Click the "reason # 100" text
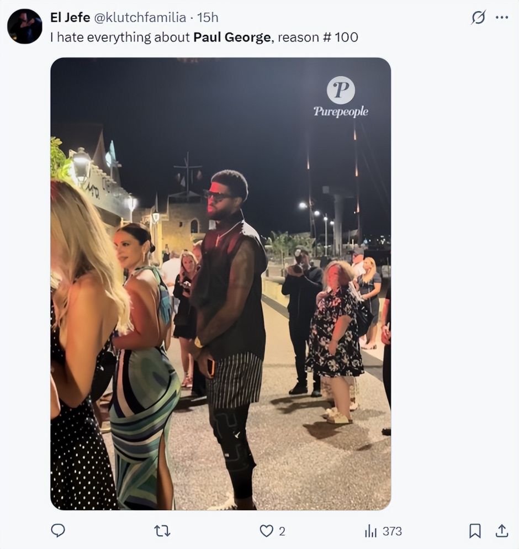This screenshot has width=519, height=549. 318,38
